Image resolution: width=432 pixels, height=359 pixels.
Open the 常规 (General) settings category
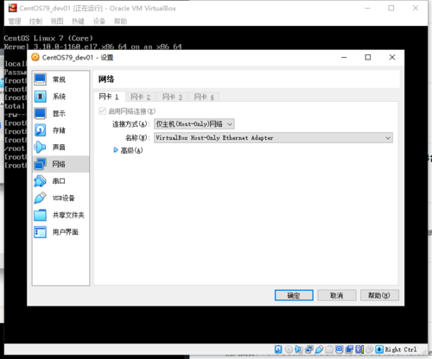click(60, 79)
